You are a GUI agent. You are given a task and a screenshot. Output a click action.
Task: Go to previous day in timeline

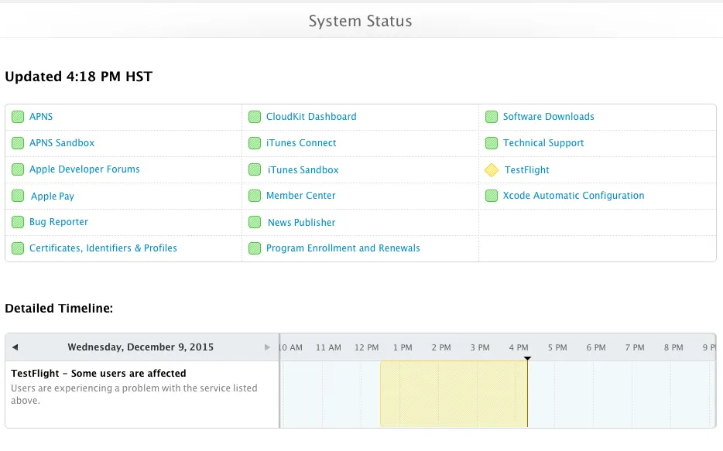point(15,347)
